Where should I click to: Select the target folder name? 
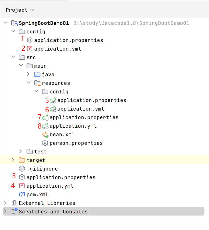36,160
